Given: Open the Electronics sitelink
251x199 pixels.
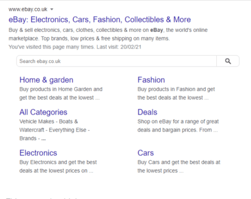Looking at the screenshot, I should [x=38, y=153].
